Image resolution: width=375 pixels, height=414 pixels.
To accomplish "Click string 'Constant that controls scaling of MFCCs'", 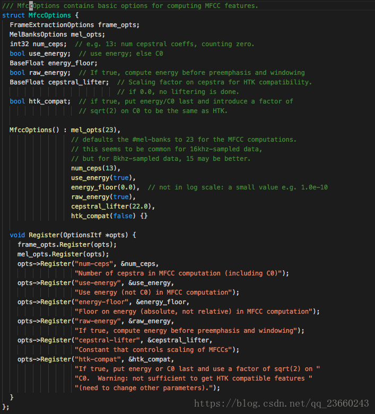I will coord(153,350).
